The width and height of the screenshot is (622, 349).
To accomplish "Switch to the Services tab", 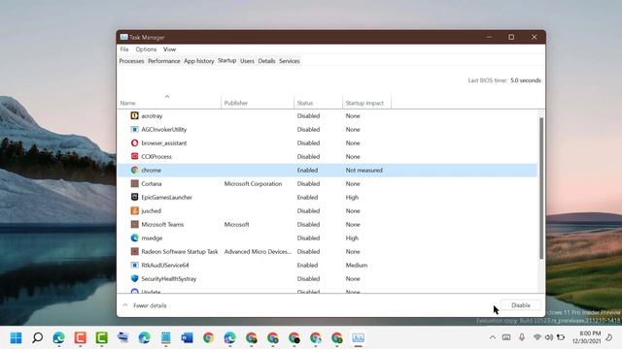I will pyautogui.click(x=290, y=61).
